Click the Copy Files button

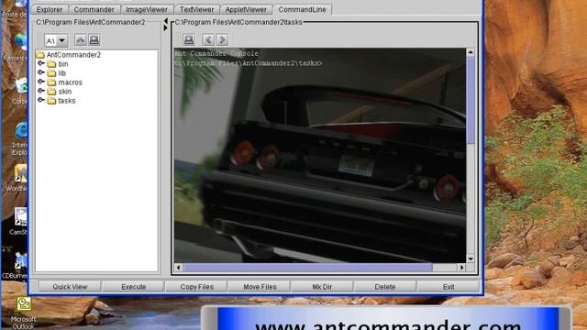click(197, 287)
